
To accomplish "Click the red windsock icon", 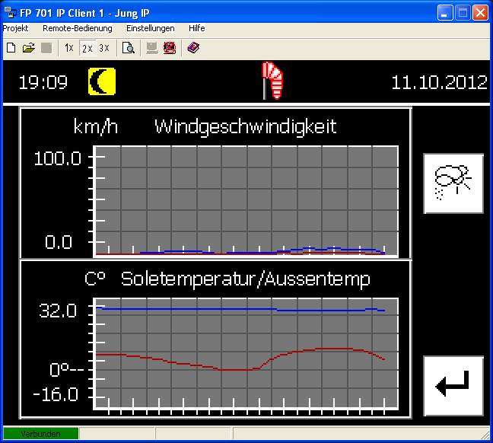I will pyautogui.click(x=272, y=81).
